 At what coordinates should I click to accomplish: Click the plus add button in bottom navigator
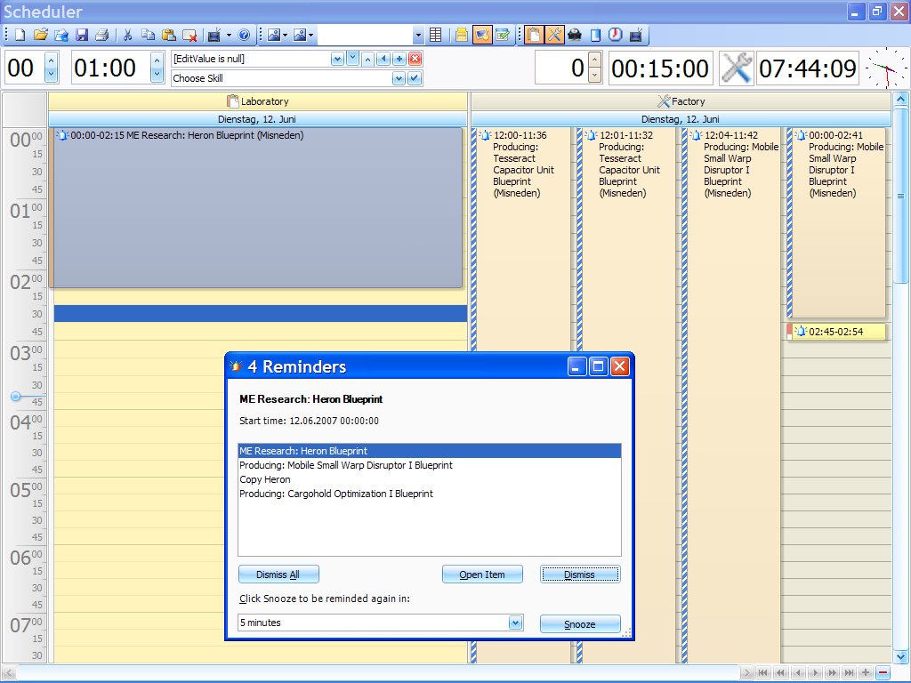pos(866,672)
